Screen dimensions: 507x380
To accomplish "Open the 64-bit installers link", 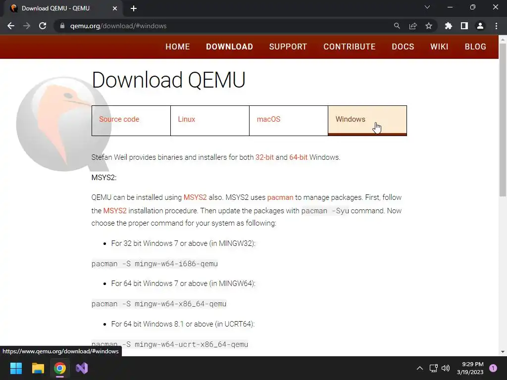I will [298, 157].
